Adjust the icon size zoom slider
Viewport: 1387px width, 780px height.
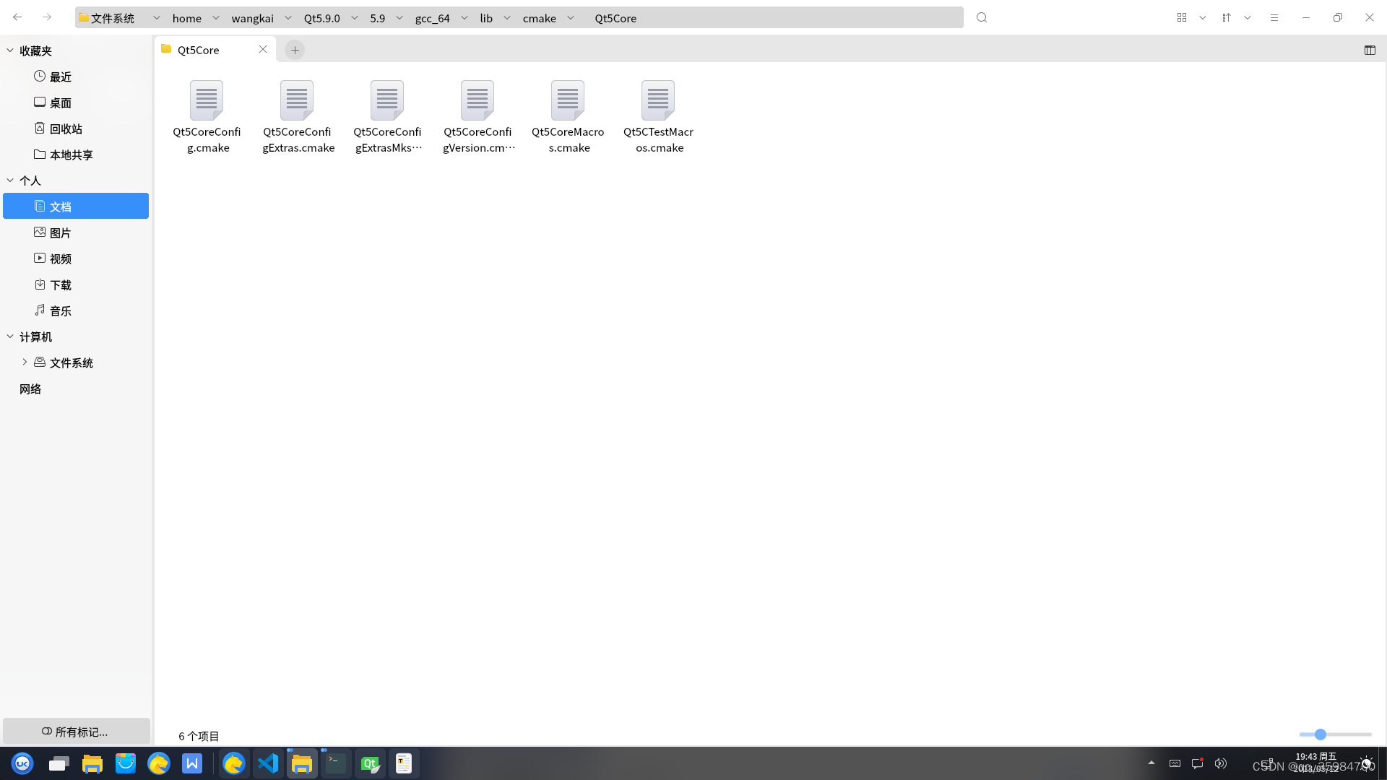pos(1321,734)
